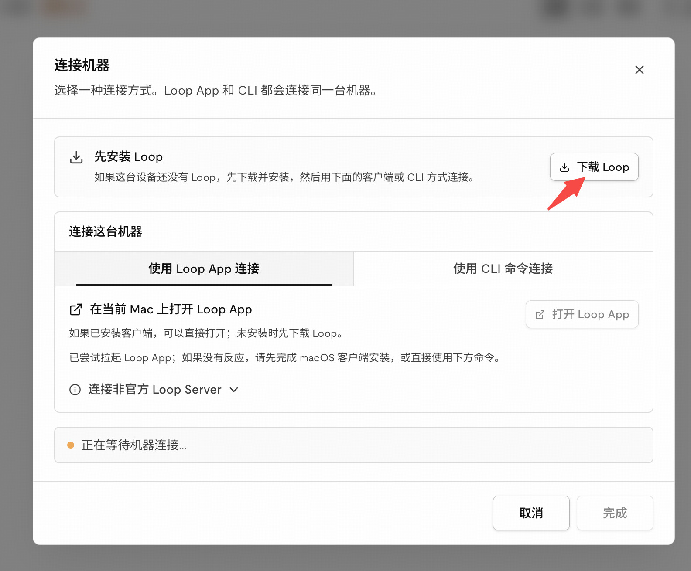The image size is (691, 571).
Task: Click the external-link icon beside 在当前 Mac 上打开
Action: tap(76, 309)
